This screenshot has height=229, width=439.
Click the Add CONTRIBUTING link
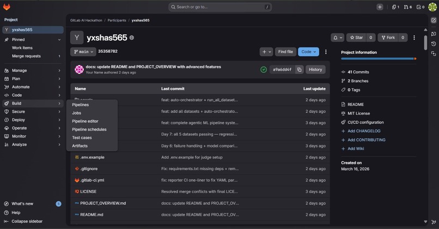click(x=366, y=140)
